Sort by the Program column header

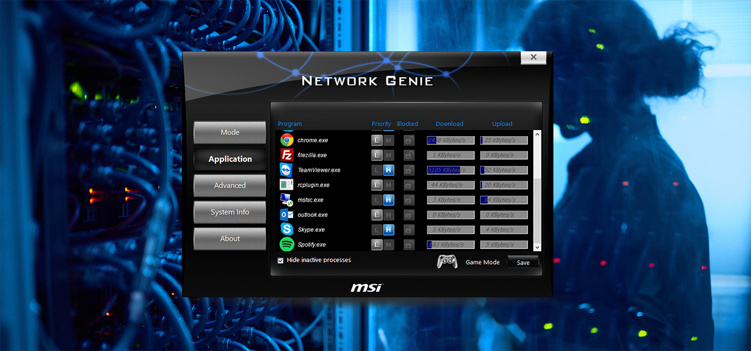click(x=290, y=124)
